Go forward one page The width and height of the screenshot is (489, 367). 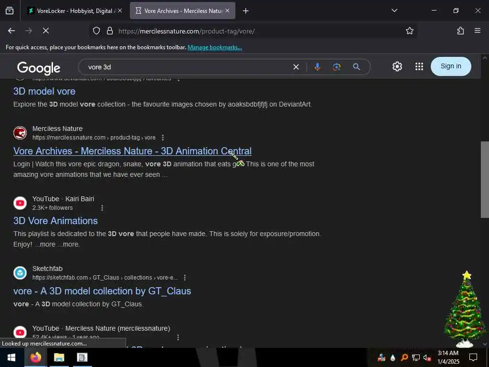[29, 31]
